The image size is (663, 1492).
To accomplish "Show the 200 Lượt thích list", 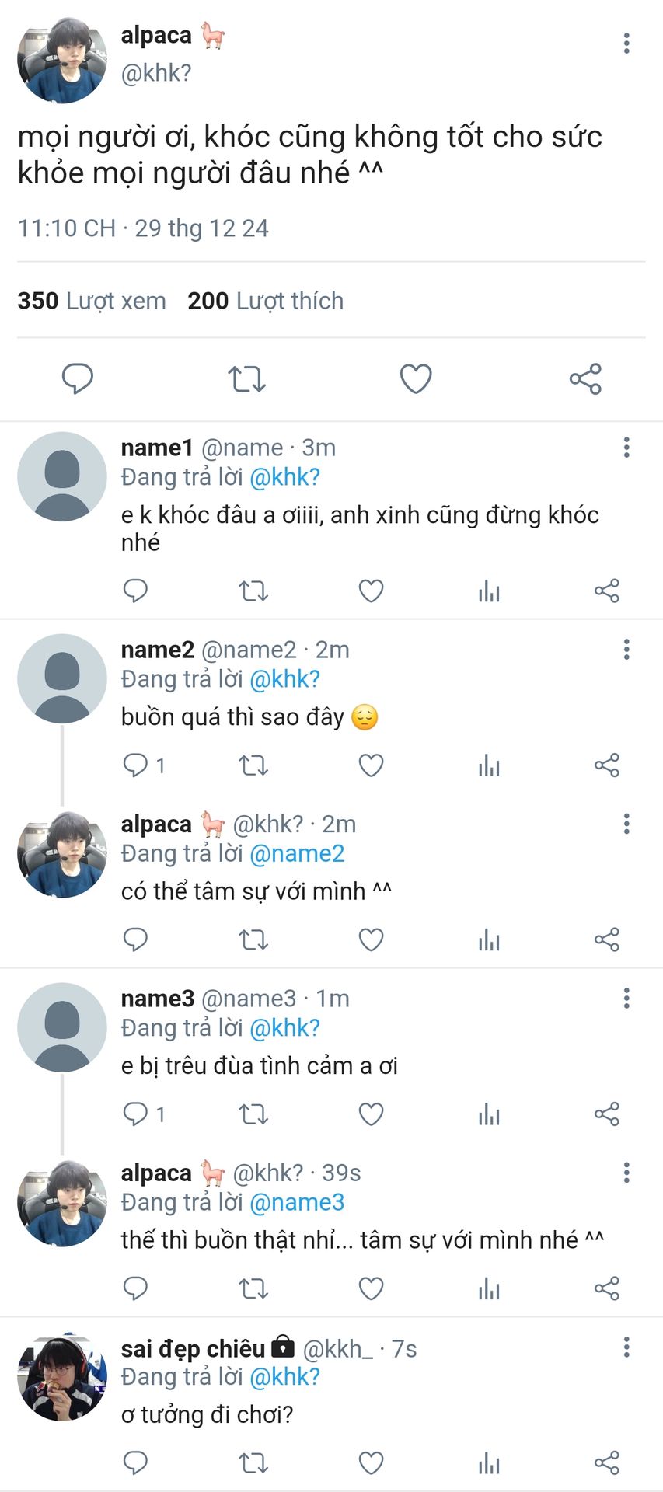I will click(265, 301).
